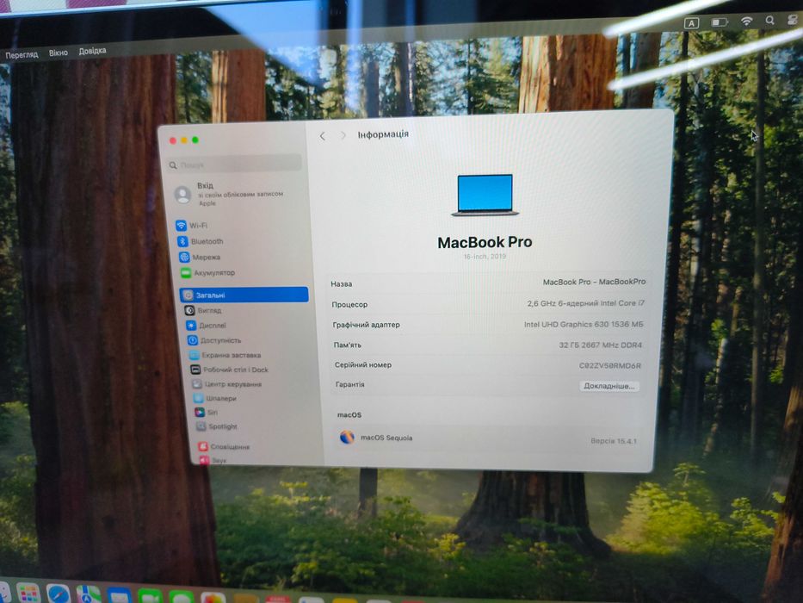Open Mail from the Dock
This screenshot has width=803, height=603.
119,596
